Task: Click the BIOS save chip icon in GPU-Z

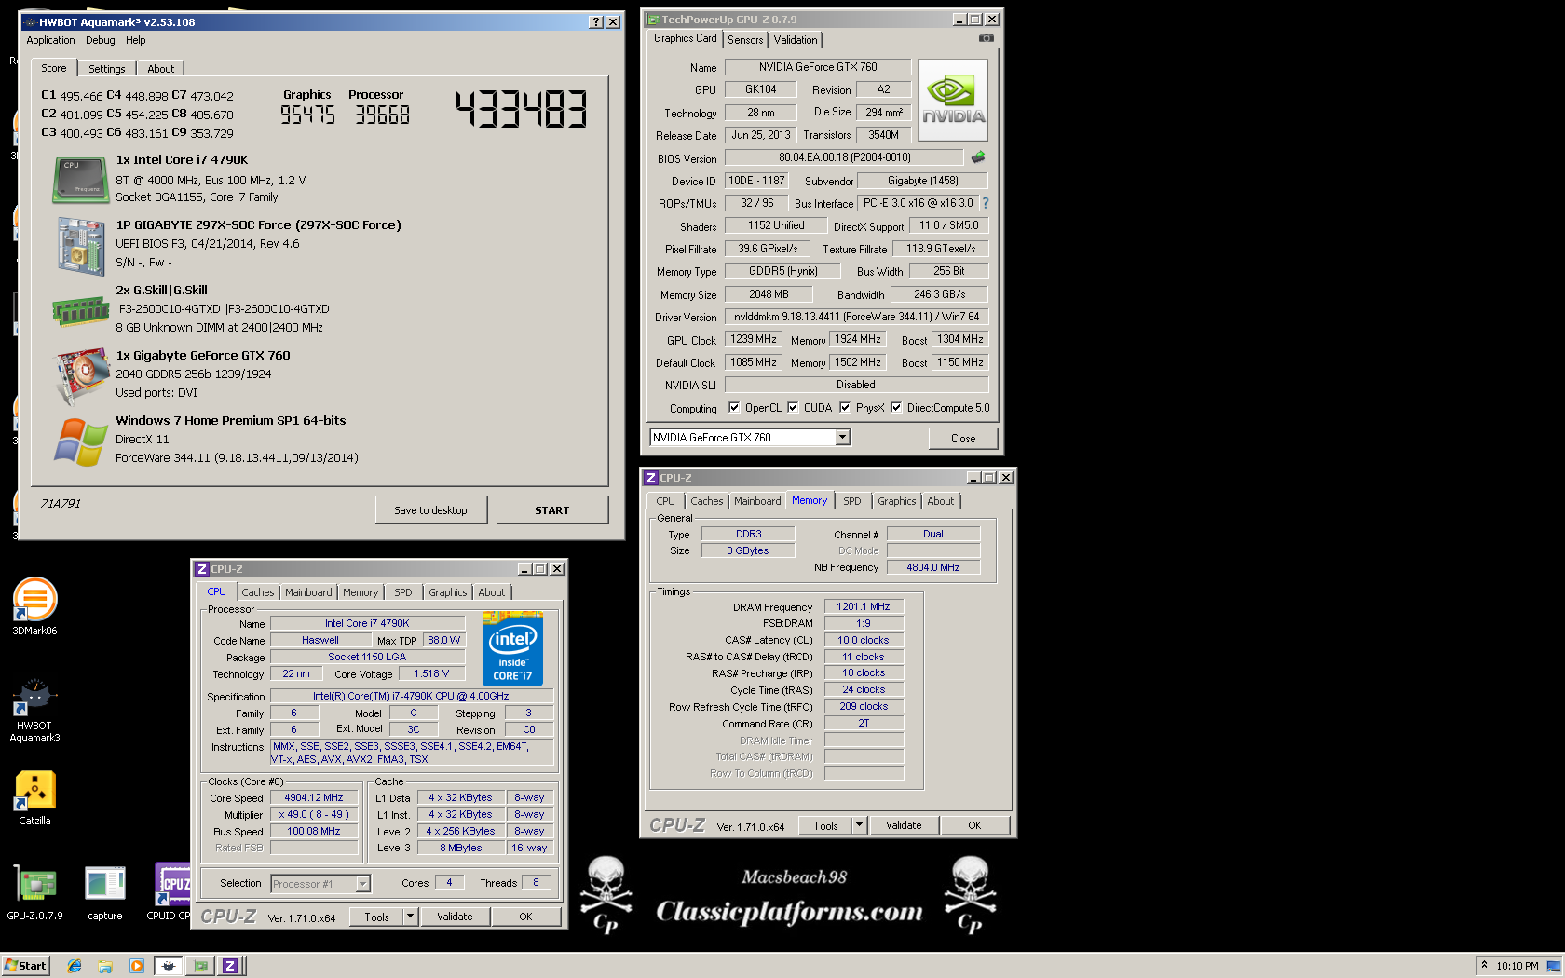Action: [x=978, y=157]
